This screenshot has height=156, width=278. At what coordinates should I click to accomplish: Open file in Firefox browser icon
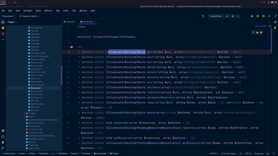261,32
